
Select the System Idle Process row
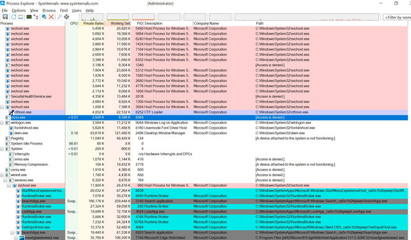204,143
